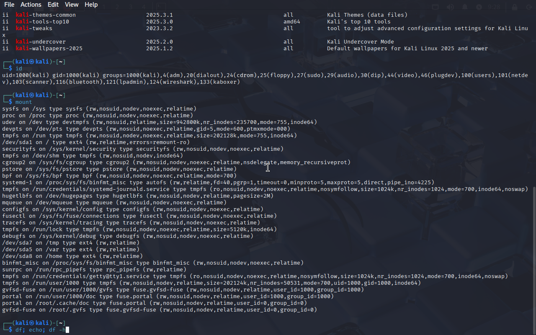Click the 'tmpfs on /run/lock' line
This screenshot has width=536, height=335.
click(x=139, y=229)
